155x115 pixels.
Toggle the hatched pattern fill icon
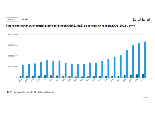[135, 19]
